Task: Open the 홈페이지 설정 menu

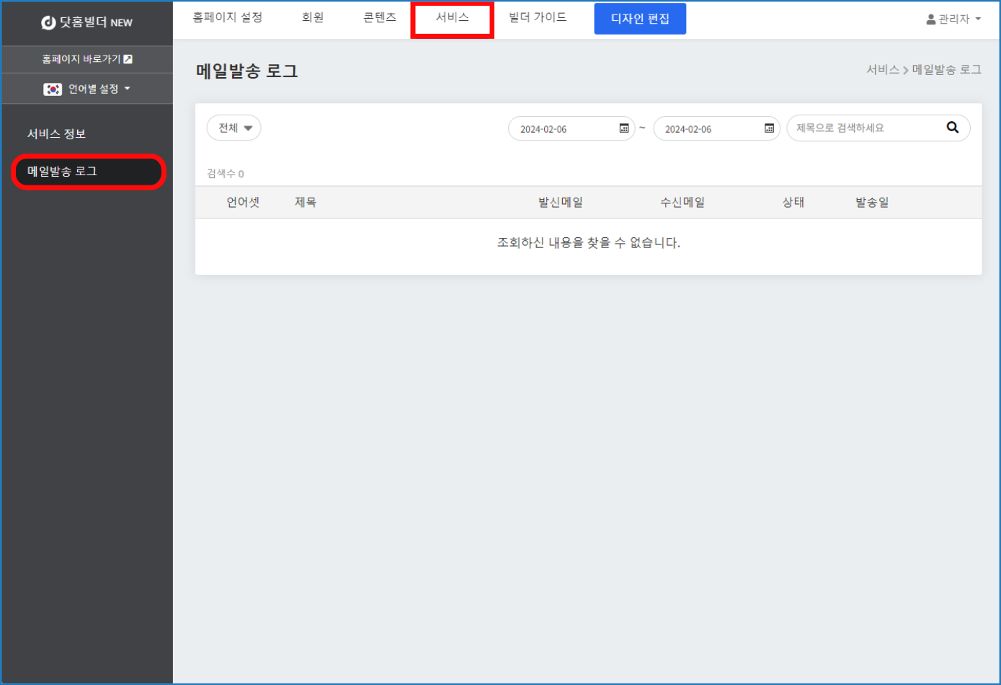Action: click(227, 17)
